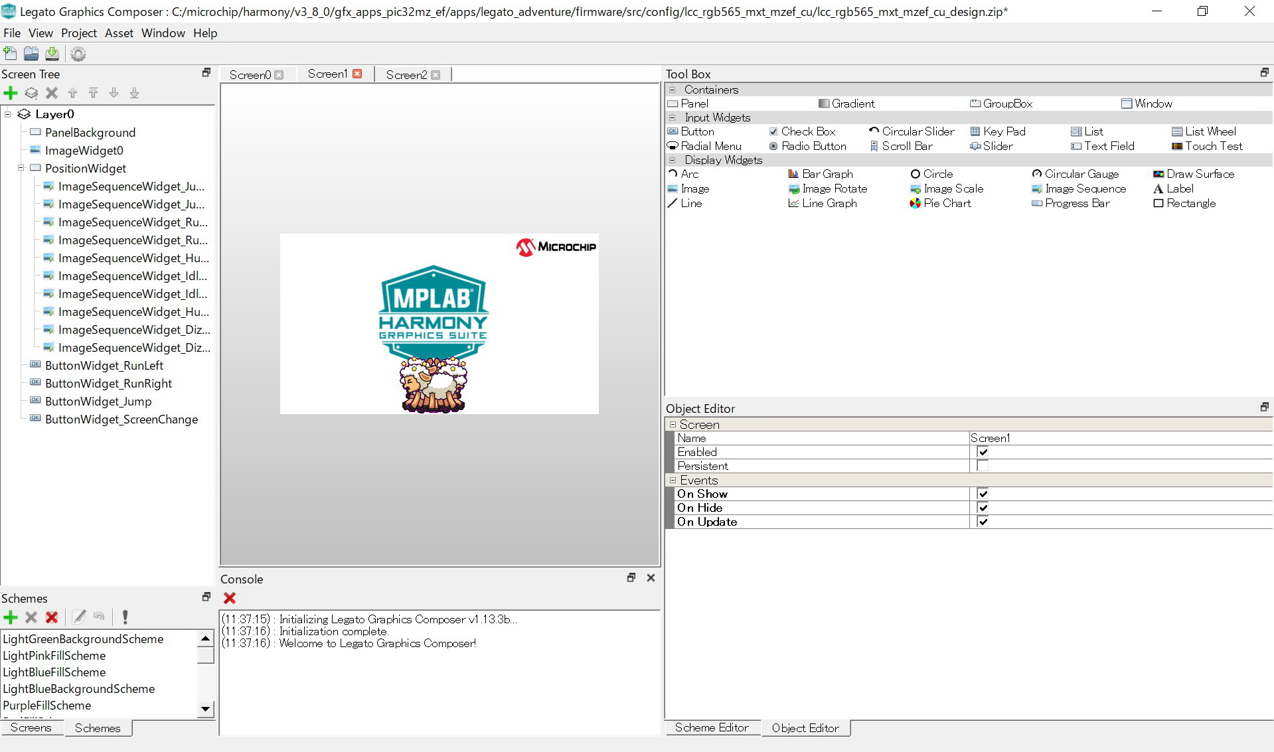Screen dimensions: 1274x752
Task: Switch to the Scheme Editor tab
Action: click(712, 727)
